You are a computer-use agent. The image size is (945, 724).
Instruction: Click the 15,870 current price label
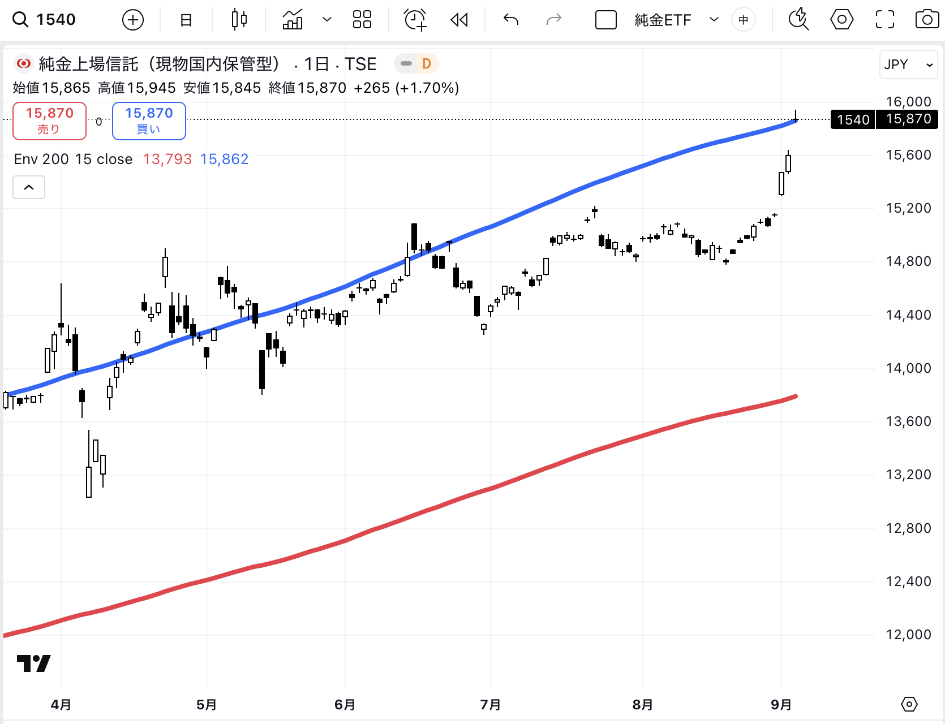tap(908, 119)
